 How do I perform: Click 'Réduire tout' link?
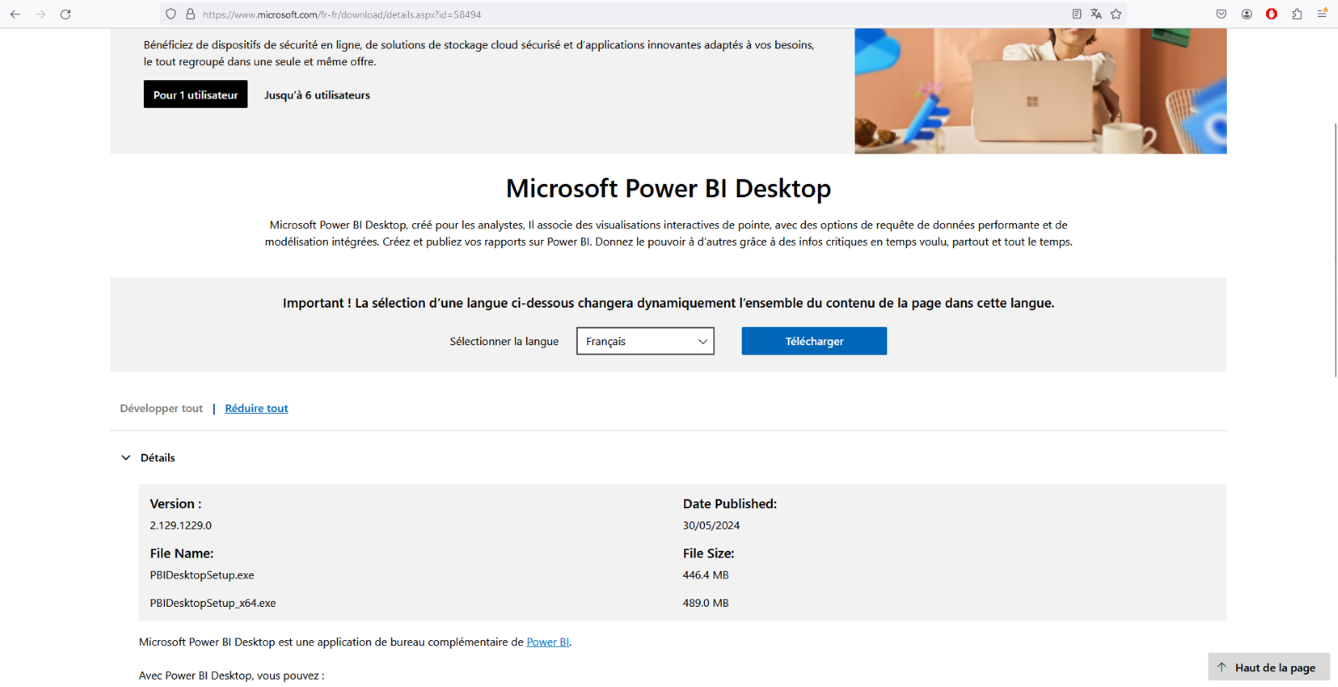(256, 408)
